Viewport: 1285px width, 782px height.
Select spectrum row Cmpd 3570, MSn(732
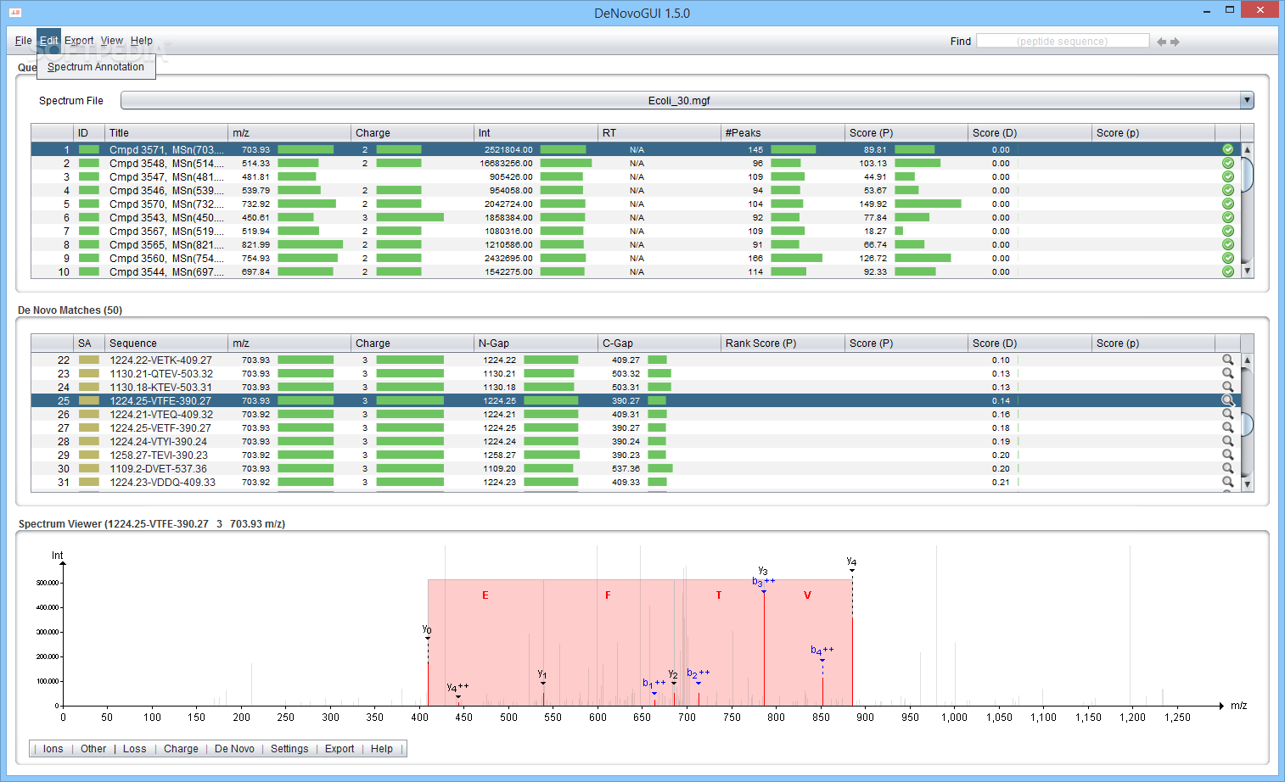point(635,204)
